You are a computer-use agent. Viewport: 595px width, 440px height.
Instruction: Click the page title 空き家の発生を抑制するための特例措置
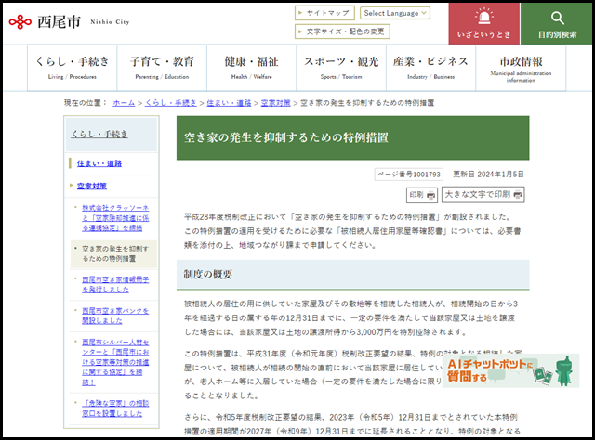pos(286,137)
